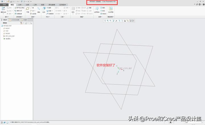Switch to the favorites navigator tab
The image size is (205, 125).
click(24, 20)
